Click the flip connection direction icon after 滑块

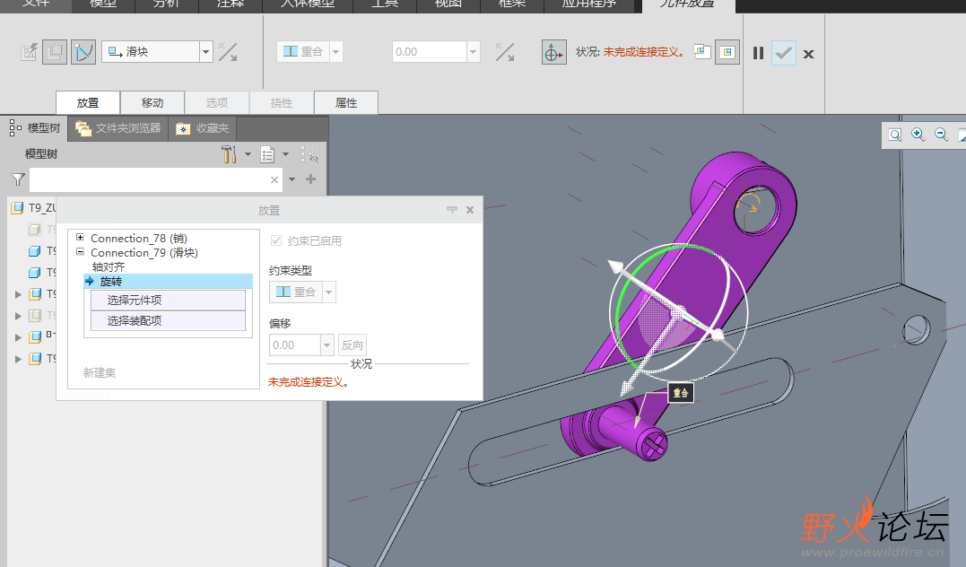[228, 52]
